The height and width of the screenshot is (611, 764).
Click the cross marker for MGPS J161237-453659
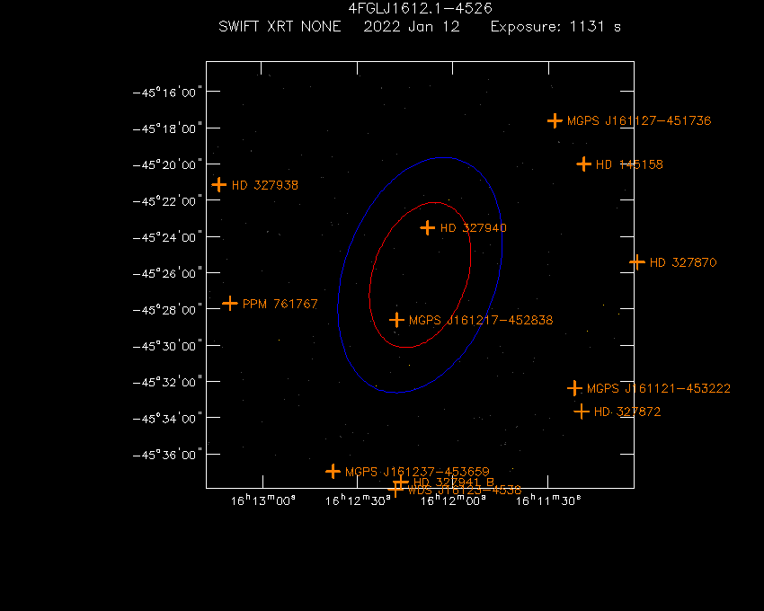(x=333, y=471)
